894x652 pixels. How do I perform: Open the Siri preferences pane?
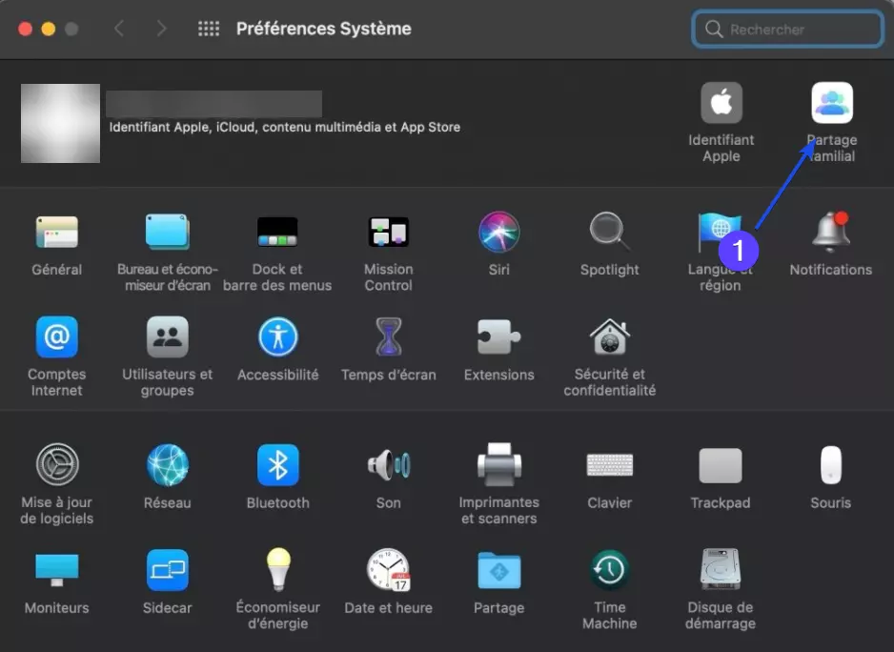tap(498, 232)
